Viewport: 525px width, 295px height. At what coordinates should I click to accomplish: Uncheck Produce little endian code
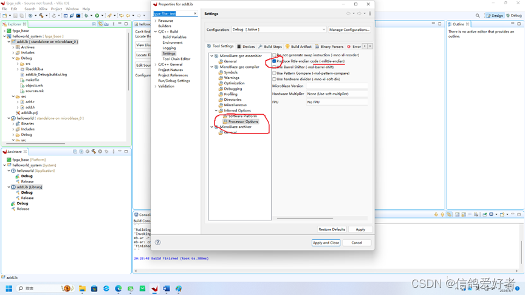tap(274, 61)
